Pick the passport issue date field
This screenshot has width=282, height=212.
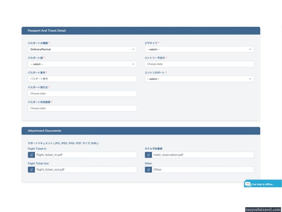coord(82,94)
